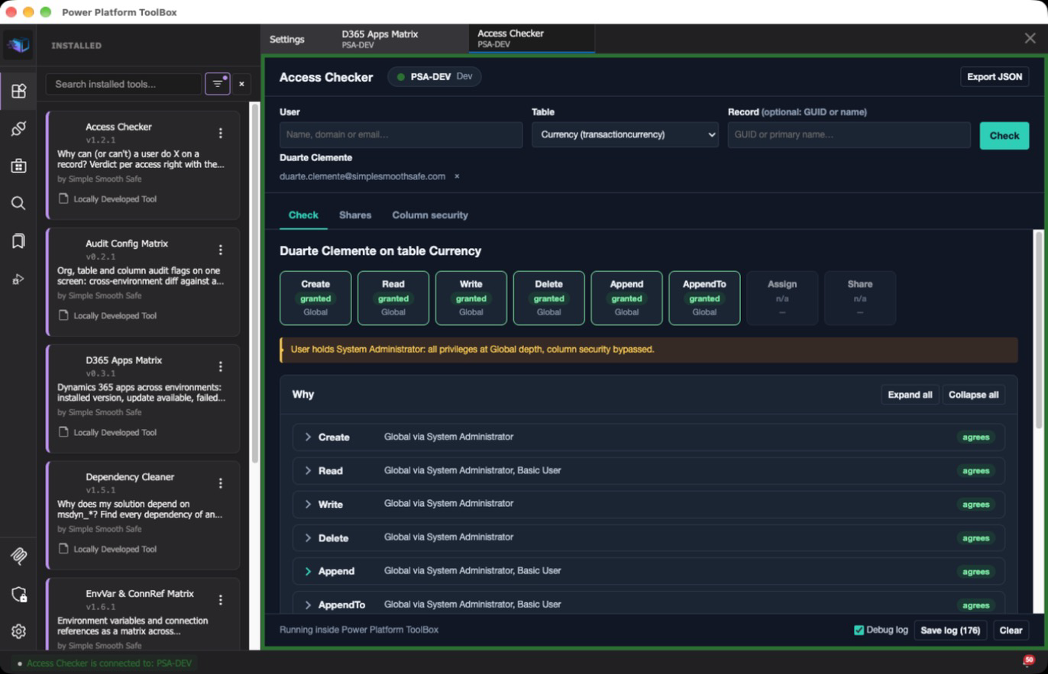Toggle the Debug log checkbox

859,630
